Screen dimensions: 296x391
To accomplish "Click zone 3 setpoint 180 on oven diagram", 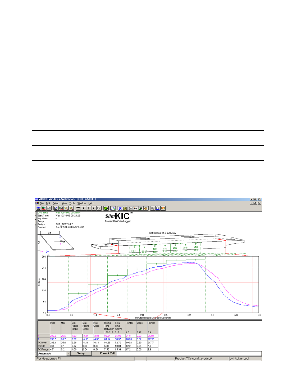I will pyautogui.click(x=155, y=249).
